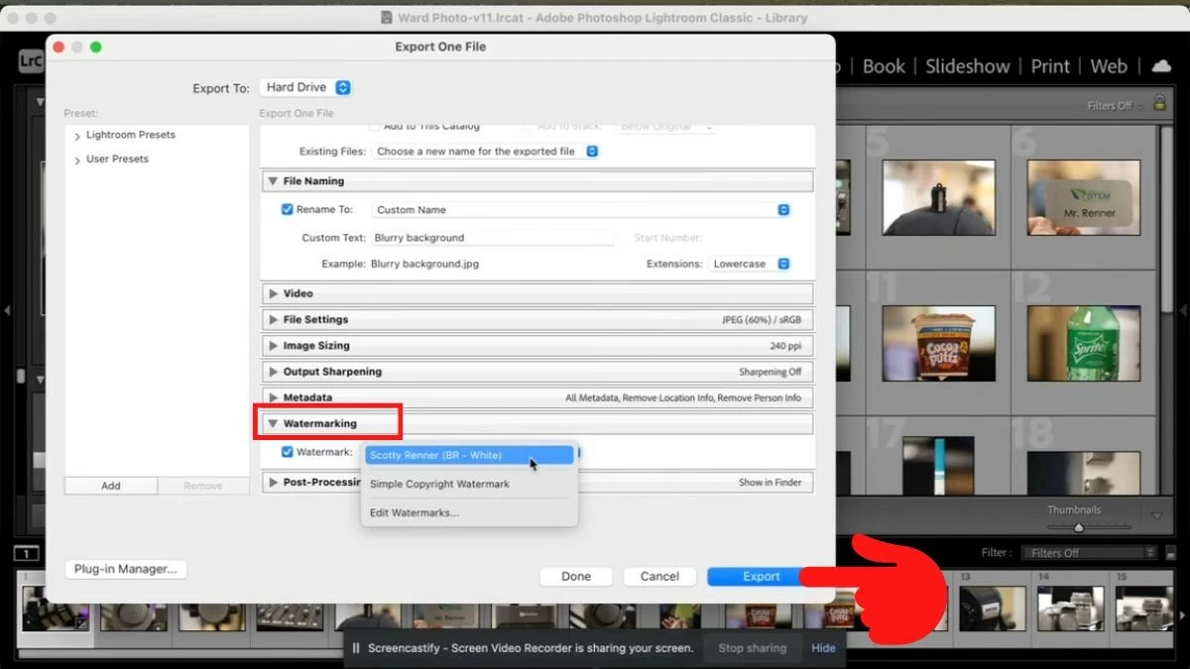Open the Extensions dropdown set to Lowercase
The width and height of the screenshot is (1190, 669).
tap(749, 264)
